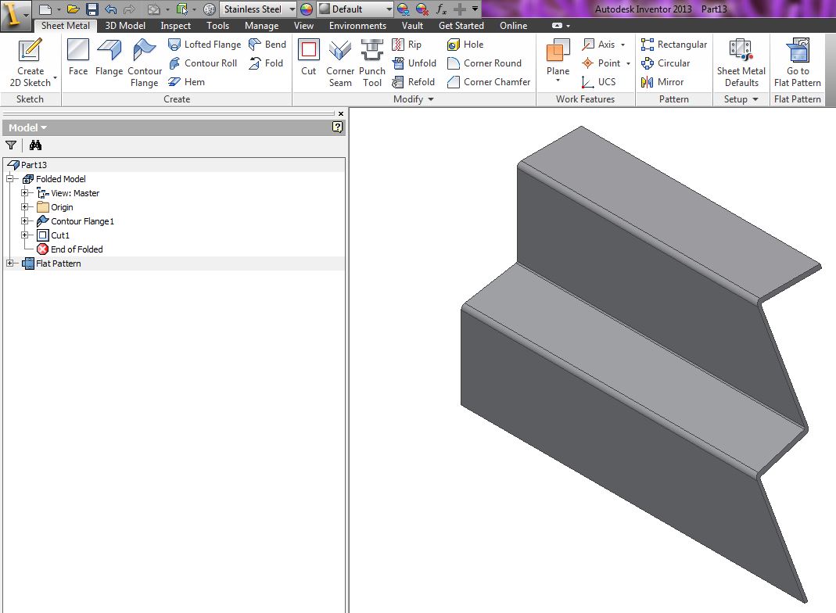Open the Punch Tool
This screenshot has width=836, height=613.
click(372, 63)
